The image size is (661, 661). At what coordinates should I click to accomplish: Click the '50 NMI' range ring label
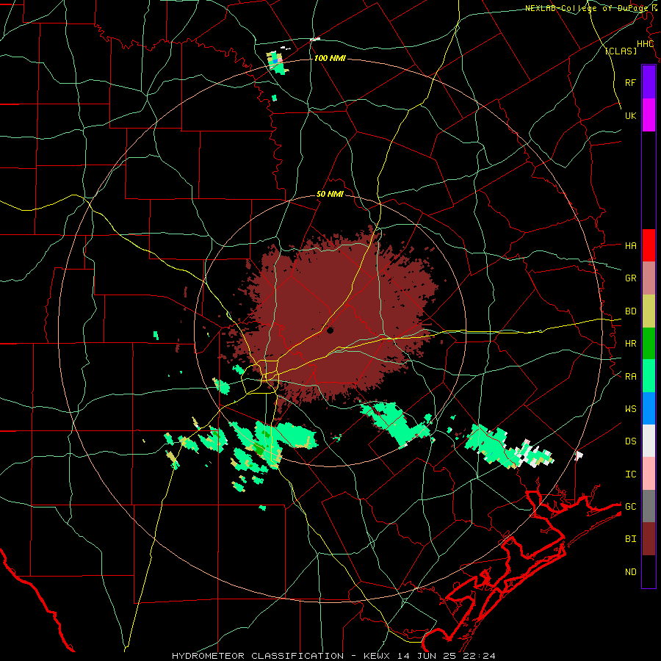(x=330, y=195)
